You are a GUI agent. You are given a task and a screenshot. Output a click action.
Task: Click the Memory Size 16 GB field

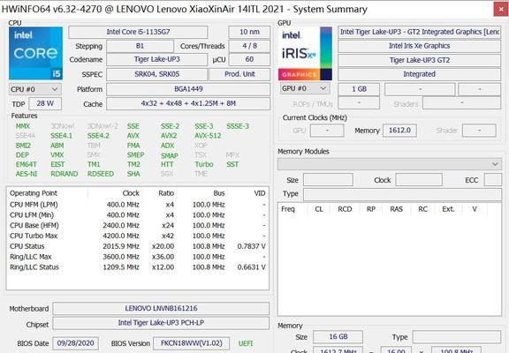click(x=338, y=337)
